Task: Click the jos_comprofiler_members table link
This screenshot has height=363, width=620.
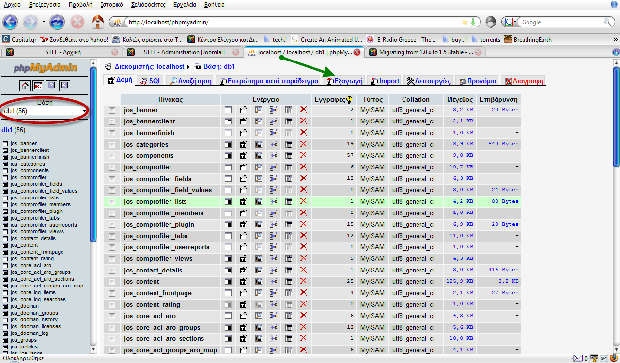Action: (x=164, y=213)
